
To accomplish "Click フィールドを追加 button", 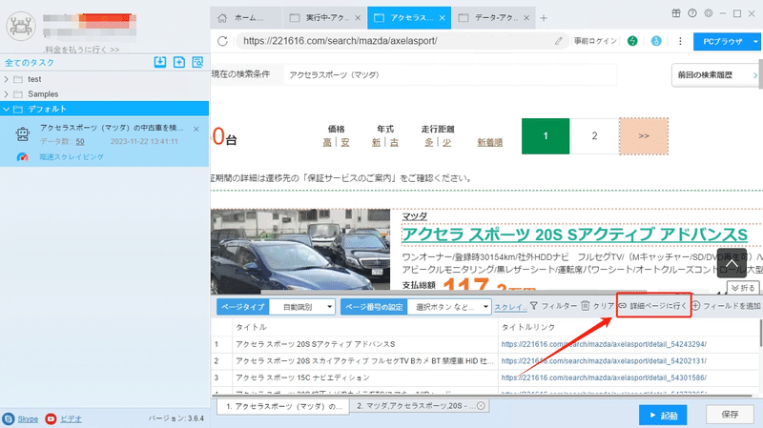I will [x=726, y=306].
